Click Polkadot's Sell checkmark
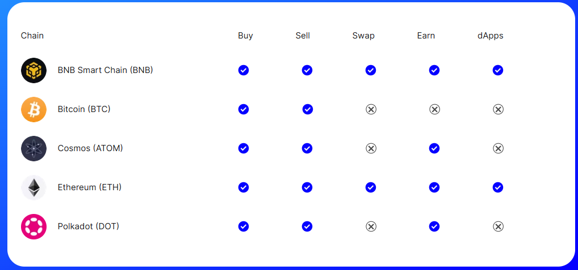 [x=307, y=226]
